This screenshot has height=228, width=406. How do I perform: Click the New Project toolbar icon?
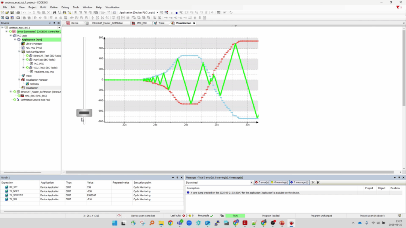2,12
